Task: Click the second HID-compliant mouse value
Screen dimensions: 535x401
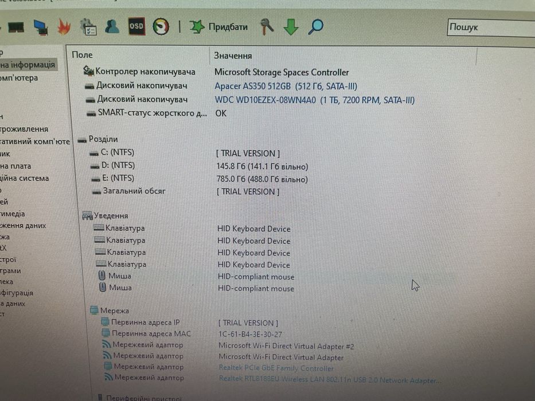Action: coord(256,289)
